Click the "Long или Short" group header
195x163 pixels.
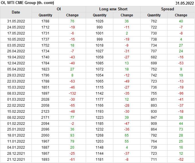[113, 9]
